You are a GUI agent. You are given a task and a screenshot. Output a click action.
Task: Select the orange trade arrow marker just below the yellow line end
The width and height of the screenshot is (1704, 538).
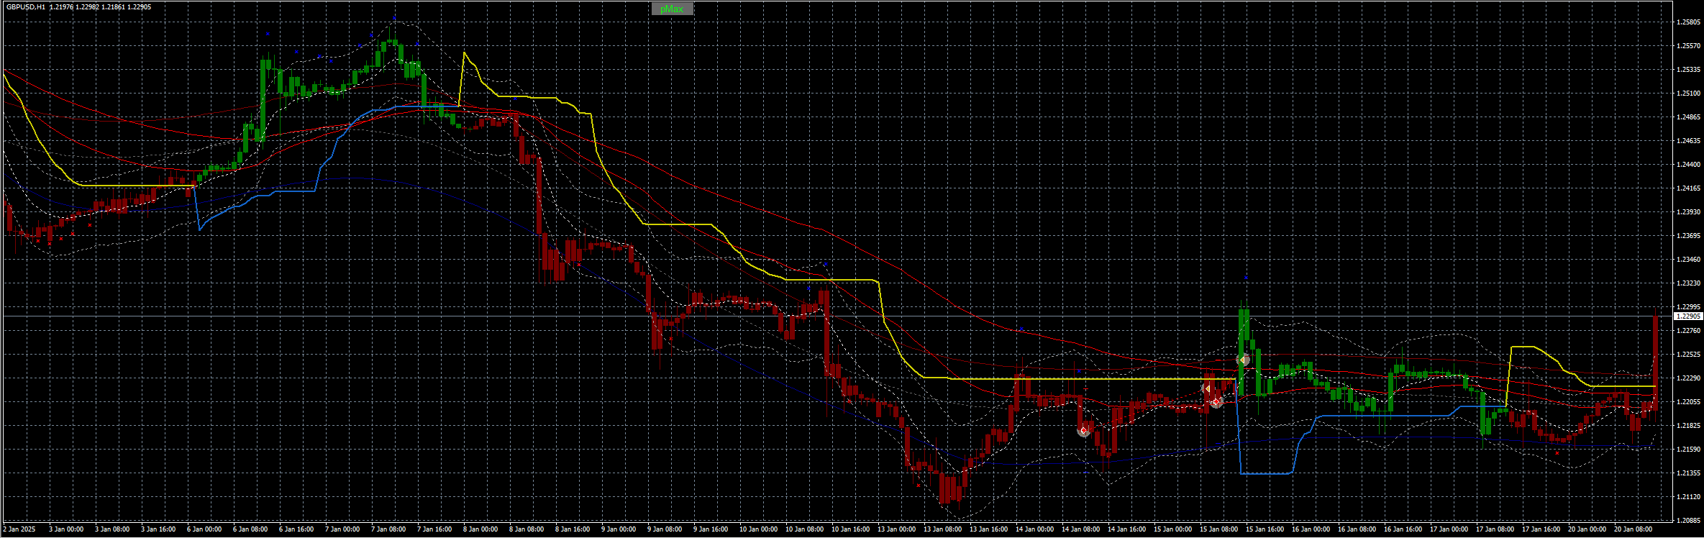click(1208, 388)
